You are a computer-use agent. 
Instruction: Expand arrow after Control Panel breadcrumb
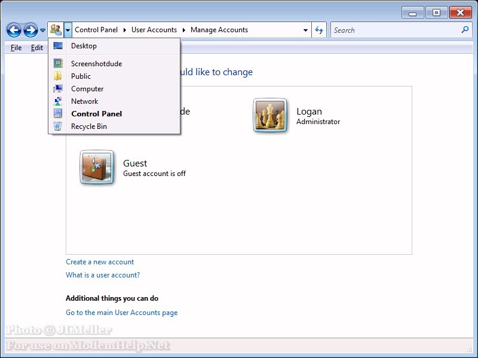tap(125, 30)
